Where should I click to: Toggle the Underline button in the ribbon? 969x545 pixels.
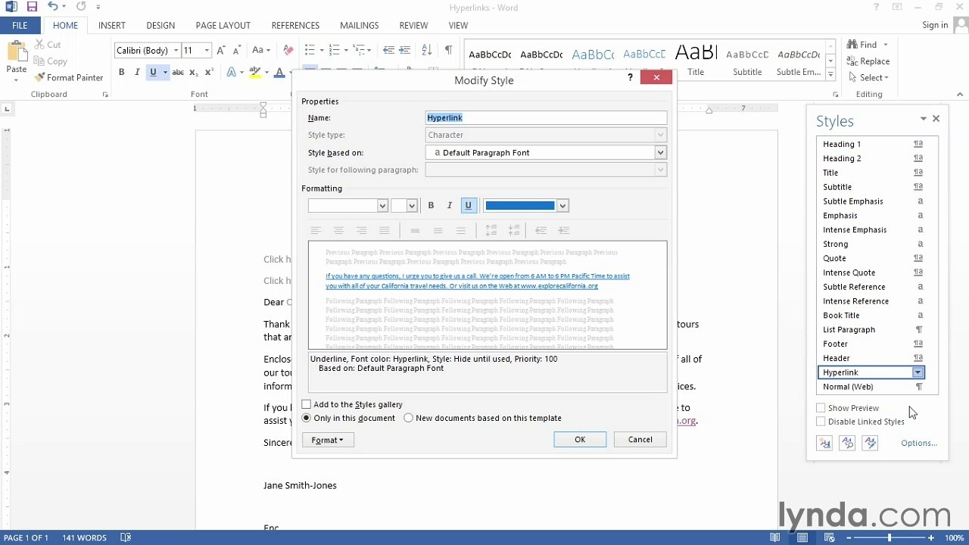pyautogui.click(x=153, y=73)
